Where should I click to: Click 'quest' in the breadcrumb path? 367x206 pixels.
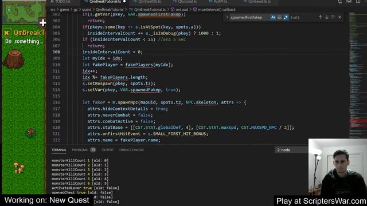pyautogui.click(x=87, y=10)
